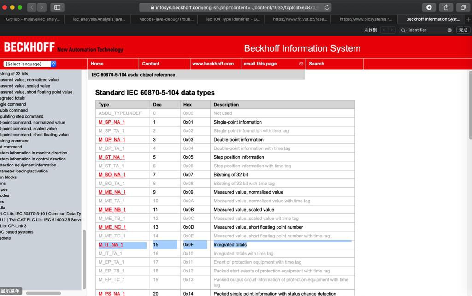Click the BECKHOFF logo
Screen dimensions: 472x296
pos(29,47)
